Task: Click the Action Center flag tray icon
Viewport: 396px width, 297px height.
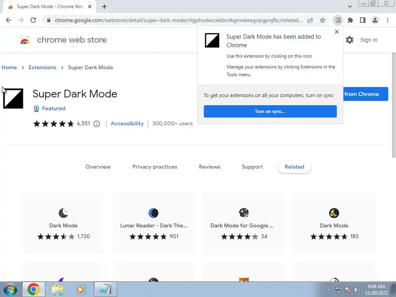Action: point(348,290)
